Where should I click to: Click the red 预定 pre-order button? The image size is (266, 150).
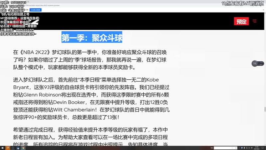[x=241, y=21]
